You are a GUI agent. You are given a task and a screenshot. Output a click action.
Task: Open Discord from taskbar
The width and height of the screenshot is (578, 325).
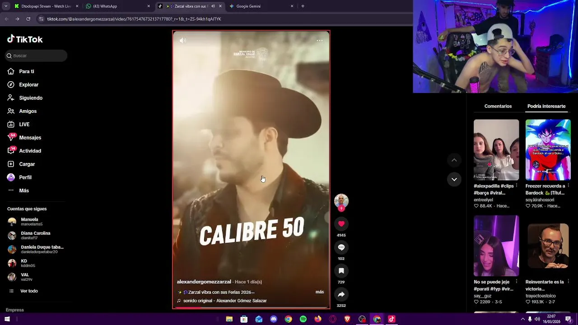(274, 319)
